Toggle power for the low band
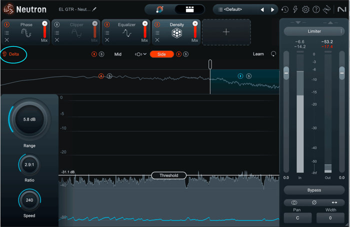The width and height of the screenshot is (350, 227). tap(101, 76)
